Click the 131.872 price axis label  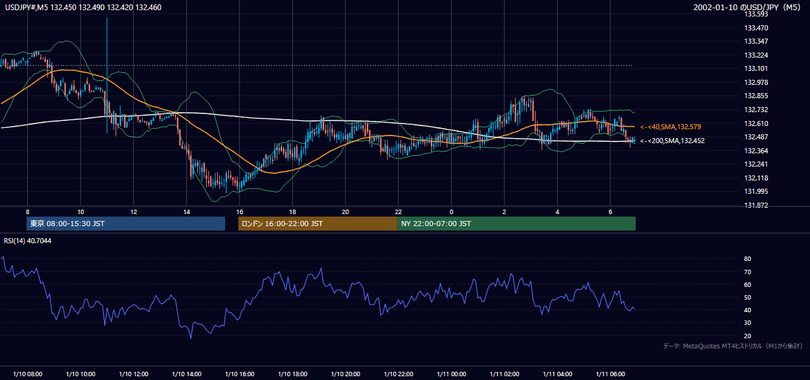click(x=756, y=205)
